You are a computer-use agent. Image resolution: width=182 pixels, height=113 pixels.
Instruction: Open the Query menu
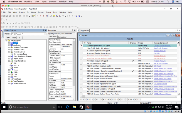(x=34, y=12)
